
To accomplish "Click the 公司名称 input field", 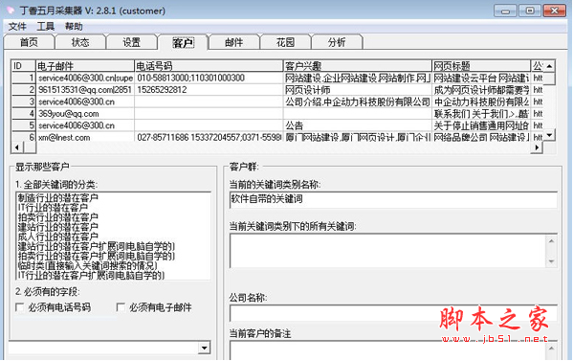I will (x=393, y=313).
